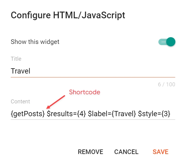Click the "Content" field label

point(20,102)
